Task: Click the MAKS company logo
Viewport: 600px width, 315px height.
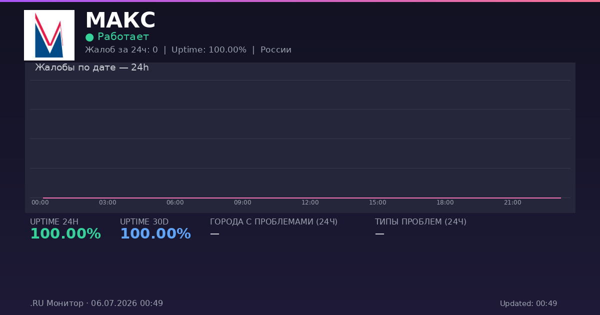Action: click(x=49, y=35)
